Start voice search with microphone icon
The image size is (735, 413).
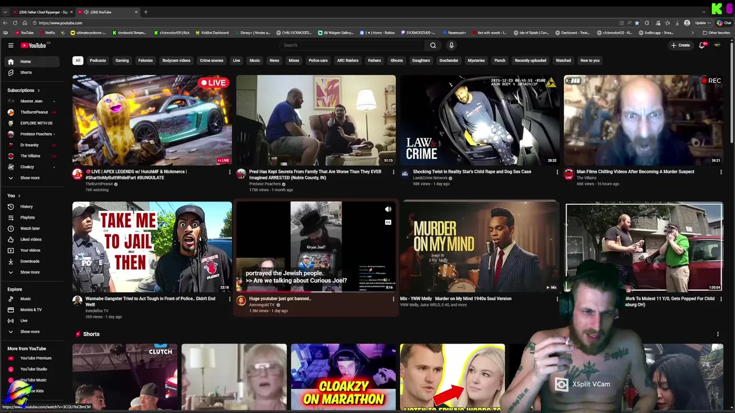point(451,45)
